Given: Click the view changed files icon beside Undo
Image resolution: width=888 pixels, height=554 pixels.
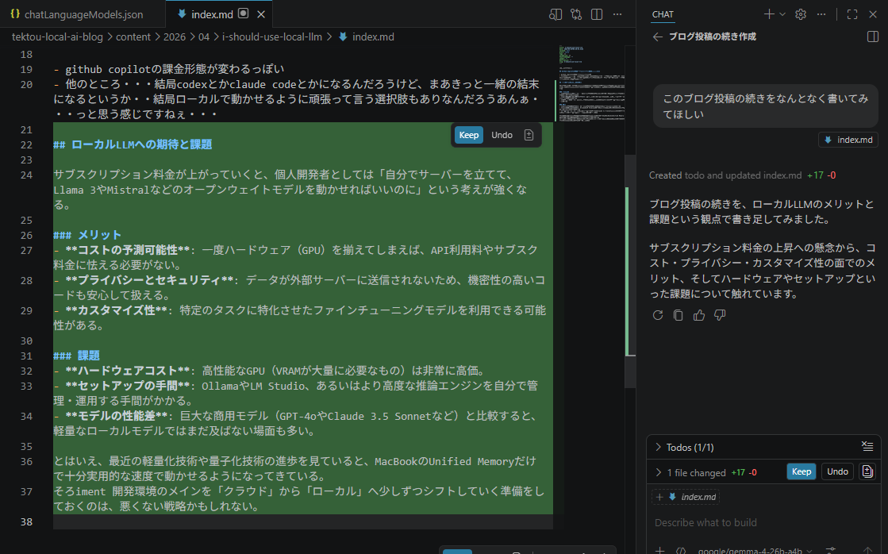Looking at the screenshot, I should click(x=866, y=471).
